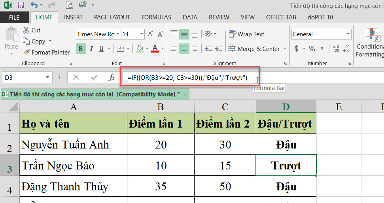Toggle Wrap Text
This screenshot has height=203, width=384.
click(x=246, y=34)
